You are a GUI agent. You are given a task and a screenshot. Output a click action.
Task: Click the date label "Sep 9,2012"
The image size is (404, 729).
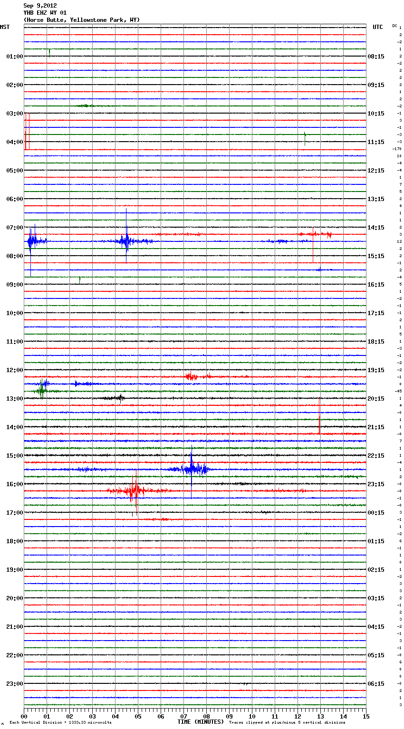[x=40, y=6]
